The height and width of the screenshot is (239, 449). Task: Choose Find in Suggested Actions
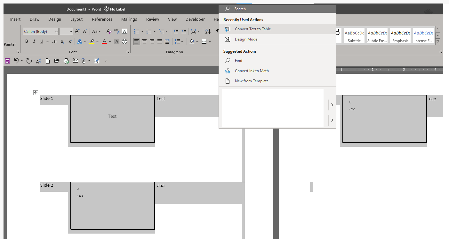[x=277, y=61]
